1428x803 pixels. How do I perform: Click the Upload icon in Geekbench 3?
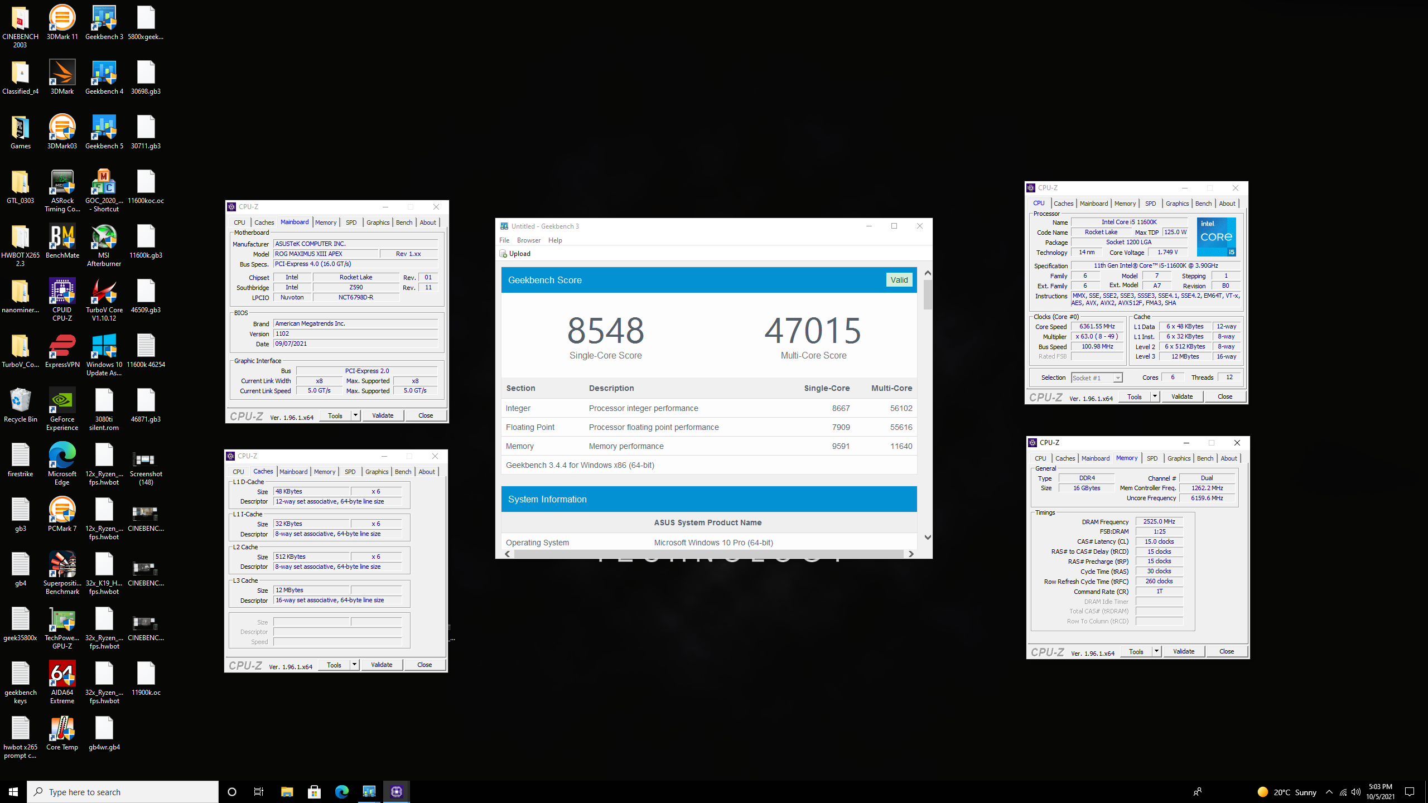tap(503, 253)
